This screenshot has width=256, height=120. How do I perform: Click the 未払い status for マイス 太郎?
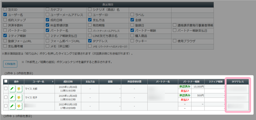(x=185, y=91)
